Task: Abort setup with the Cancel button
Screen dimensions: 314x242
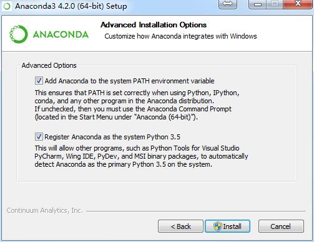Action: tap(281, 226)
